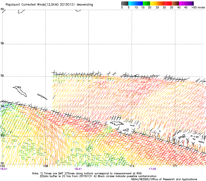The image size is (206, 181).
Task: Click the large island outline near 54.5N
Action: [x=20, y=91]
